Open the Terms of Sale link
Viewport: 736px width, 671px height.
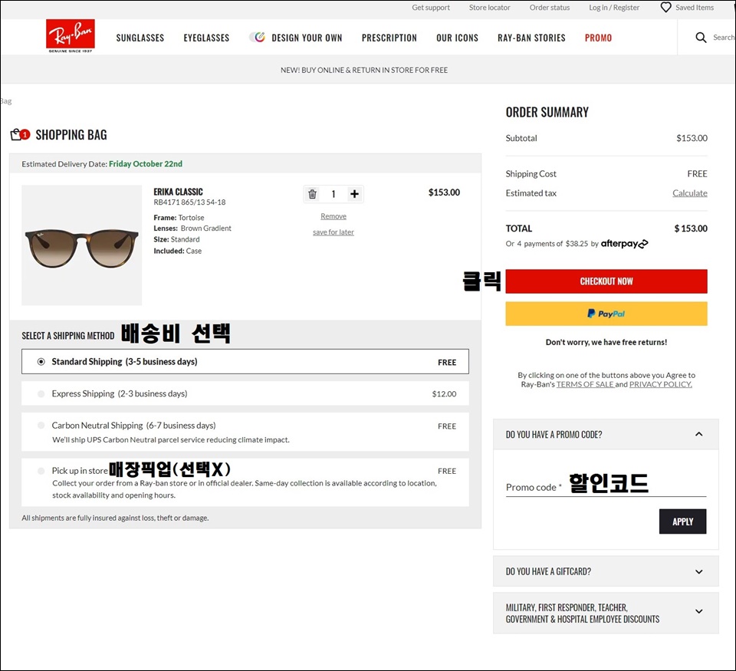pos(585,384)
